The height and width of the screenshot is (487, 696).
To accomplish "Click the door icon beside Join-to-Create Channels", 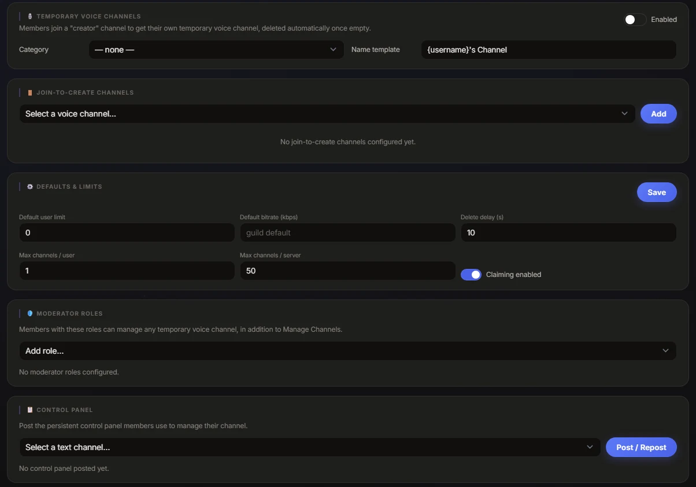I will [x=30, y=92].
